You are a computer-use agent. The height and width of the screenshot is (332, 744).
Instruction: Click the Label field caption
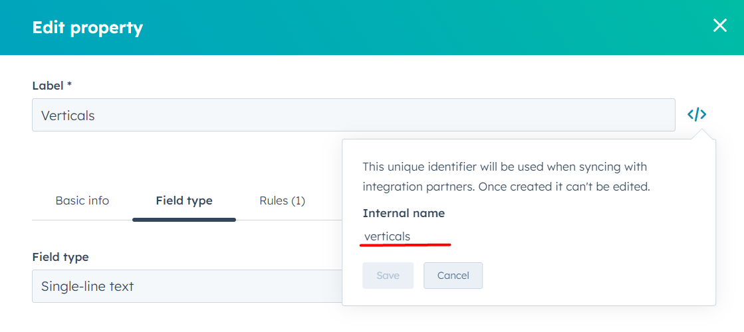point(47,86)
